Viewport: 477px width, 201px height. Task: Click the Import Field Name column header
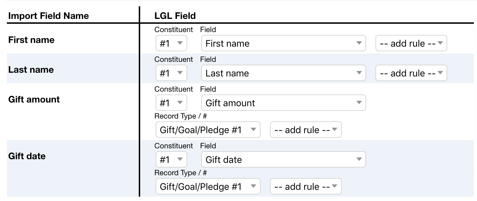click(48, 16)
